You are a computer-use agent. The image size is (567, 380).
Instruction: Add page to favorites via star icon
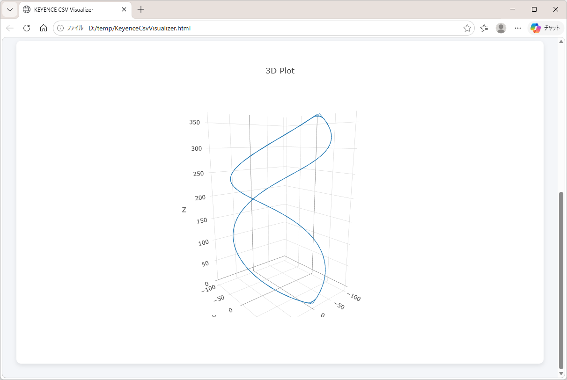coord(467,28)
